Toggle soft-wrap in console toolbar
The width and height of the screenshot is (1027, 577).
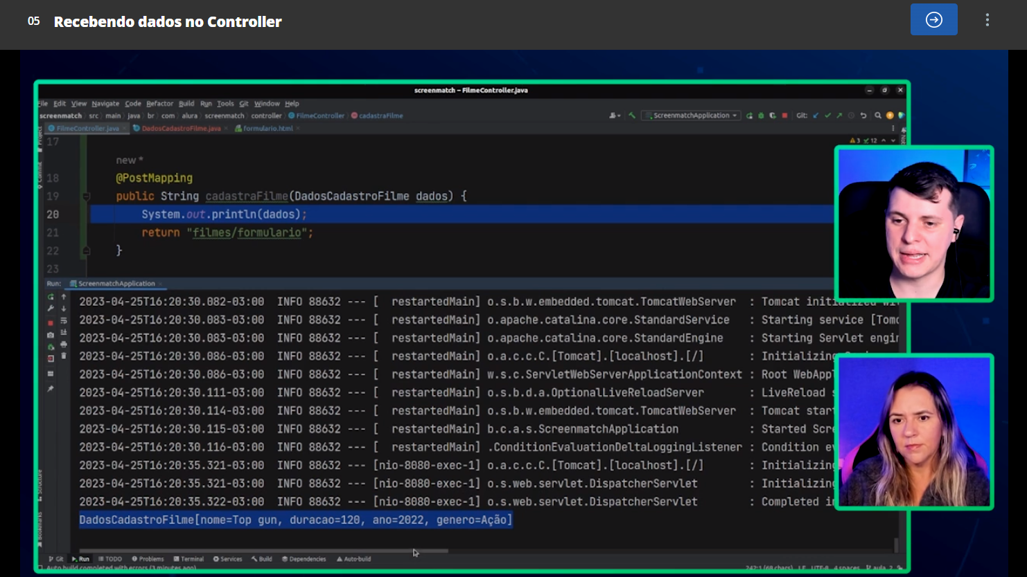point(64,321)
